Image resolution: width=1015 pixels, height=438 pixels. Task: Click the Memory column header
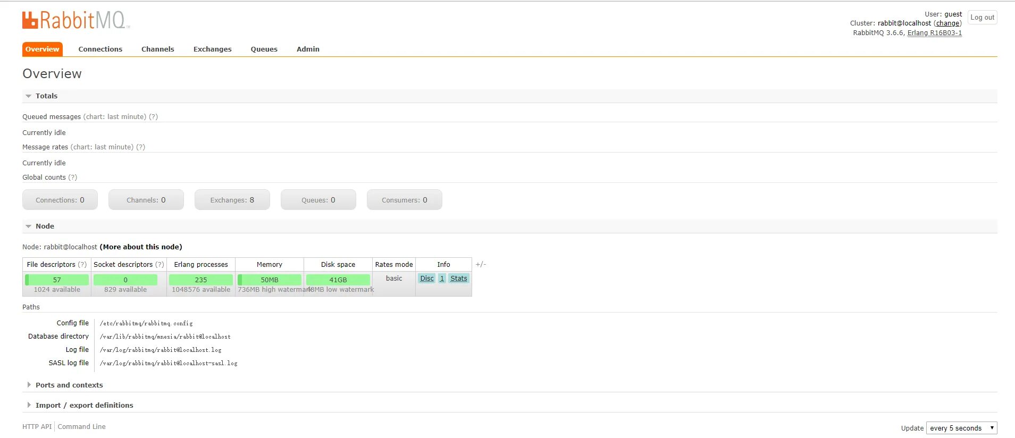click(x=270, y=265)
